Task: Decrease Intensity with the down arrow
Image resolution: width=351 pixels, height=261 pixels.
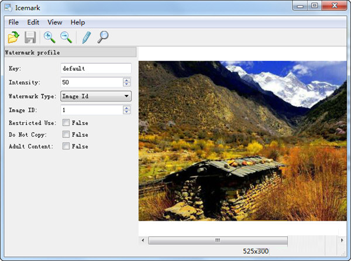Action: pyautogui.click(x=126, y=84)
